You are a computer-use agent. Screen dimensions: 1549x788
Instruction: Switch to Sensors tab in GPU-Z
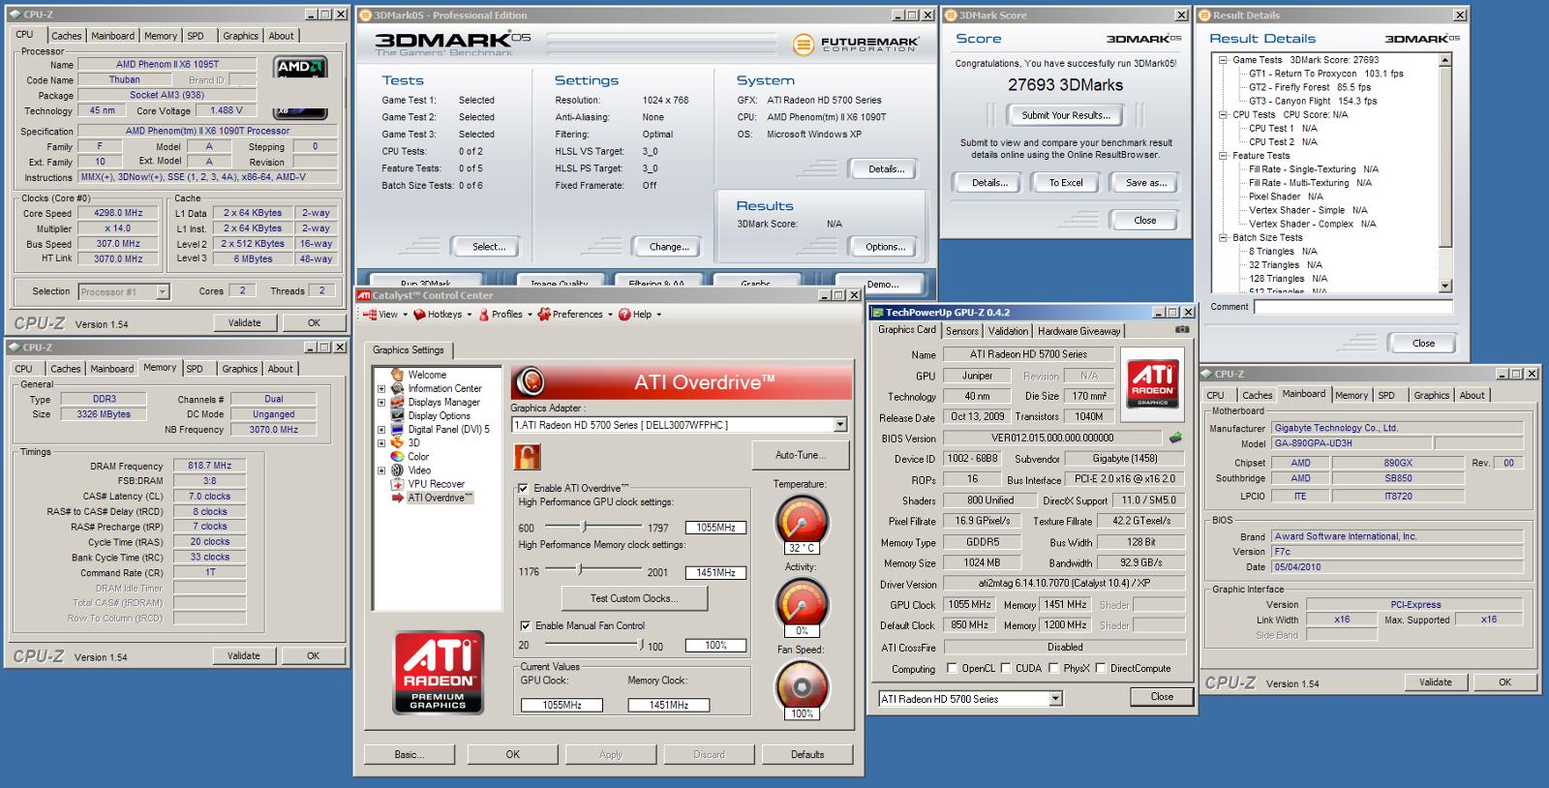[x=962, y=331]
